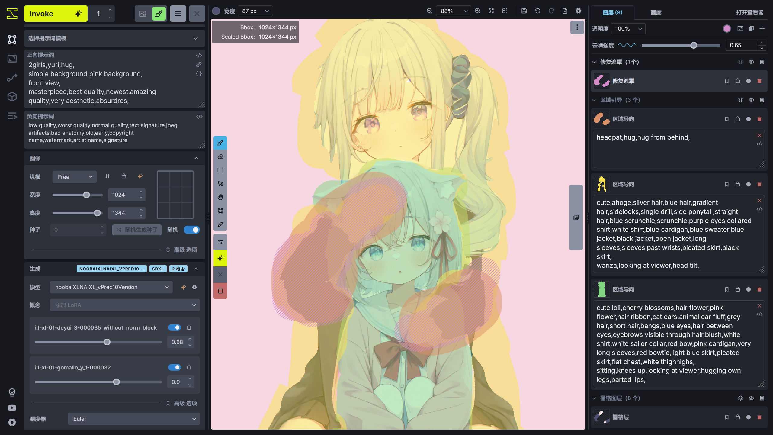Select the Color picker eyedropper tool
Image resolution: width=773 pixels, height=435 pixels.
point(220,224)
